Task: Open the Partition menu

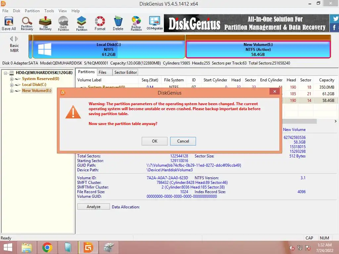Action: (x=32, y=11)
